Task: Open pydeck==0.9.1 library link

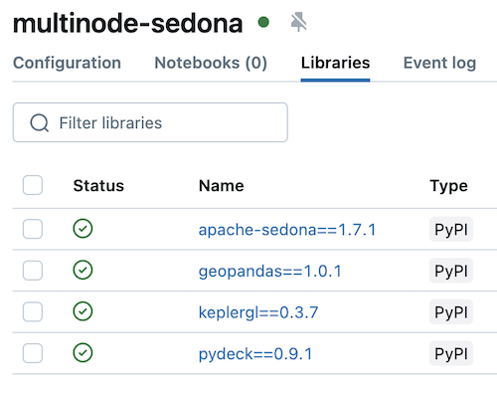Action: click(255, 354)
